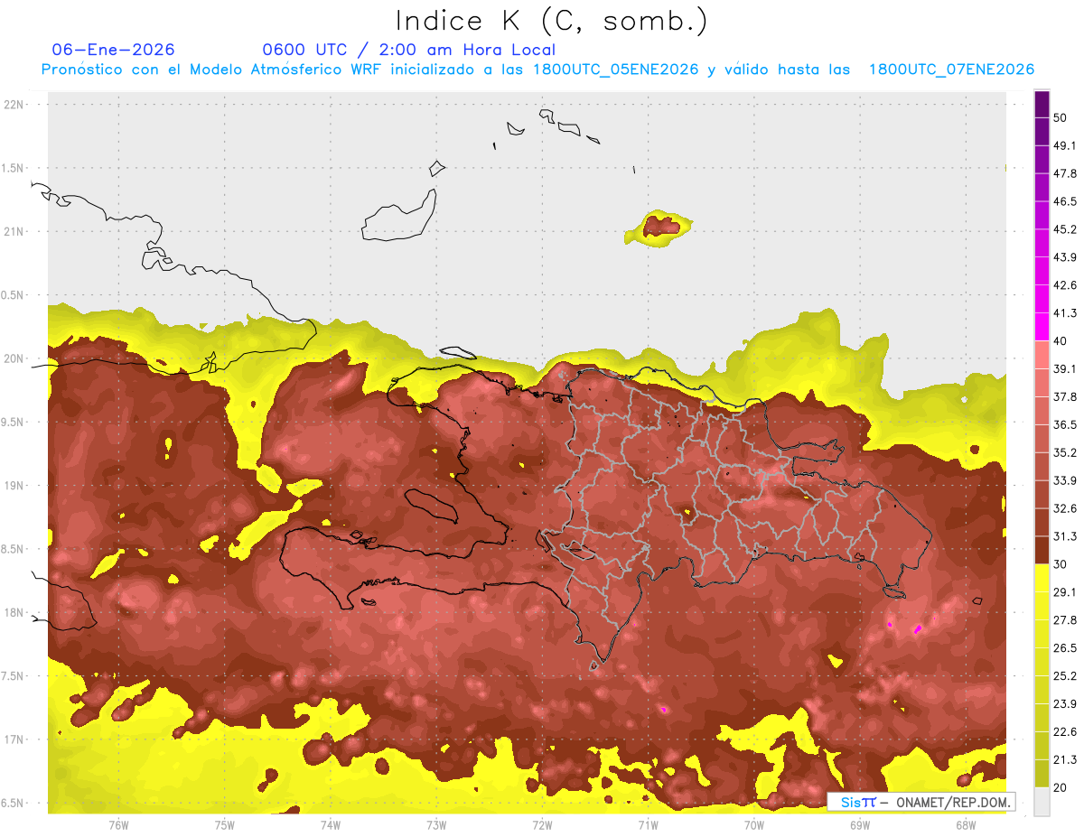Click the colorbar value '41.3'
Image resolution: width=1084 pixels, height=837 pixels.
pos(1064,313)
